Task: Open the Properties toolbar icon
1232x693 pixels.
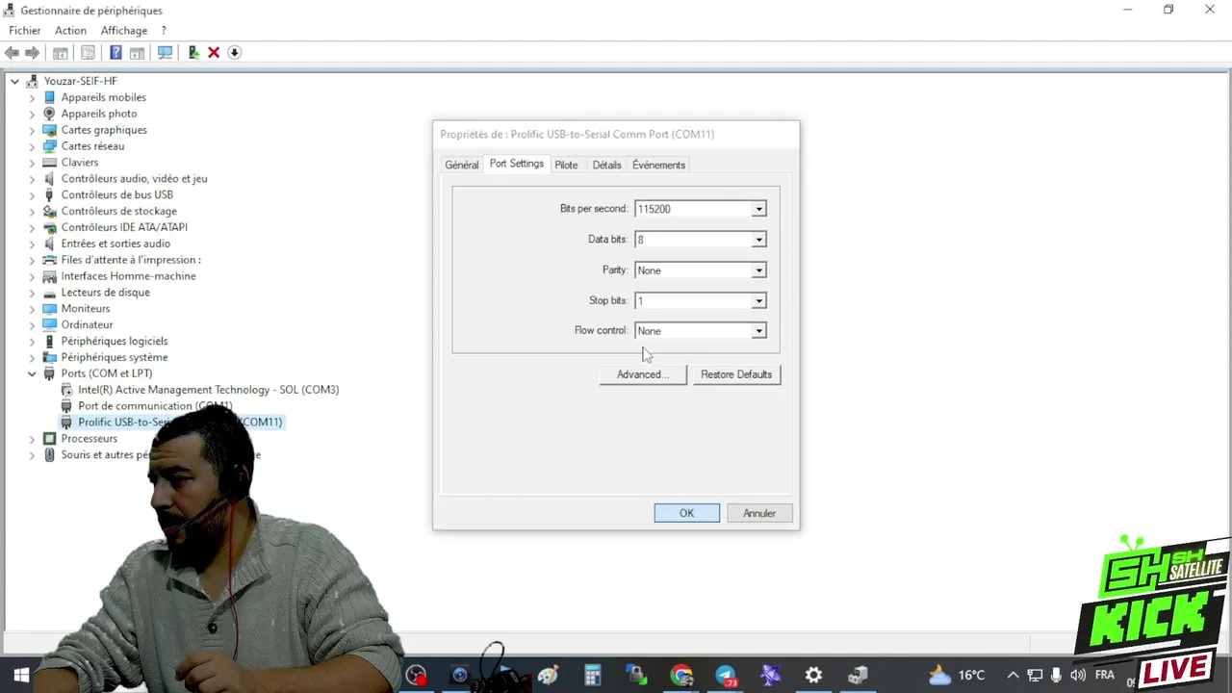Action: pyautogui.click(x=88, y=53)
